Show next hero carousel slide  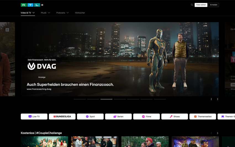point(218,99)
